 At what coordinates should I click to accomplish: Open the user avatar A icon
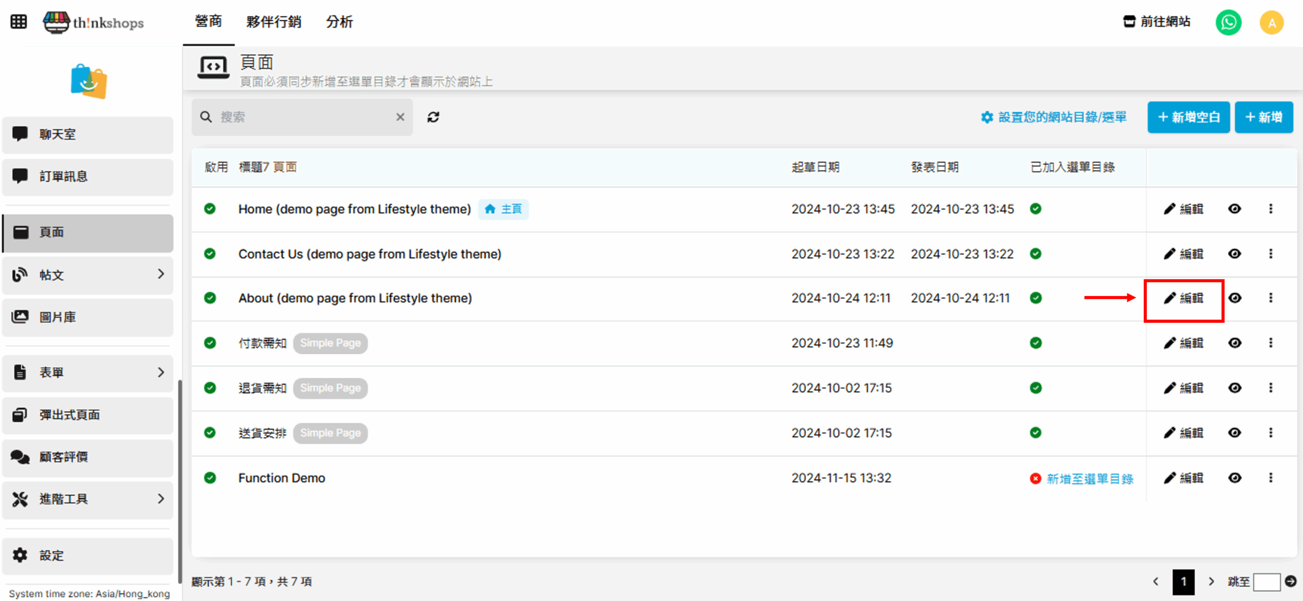click(1271, 22)
